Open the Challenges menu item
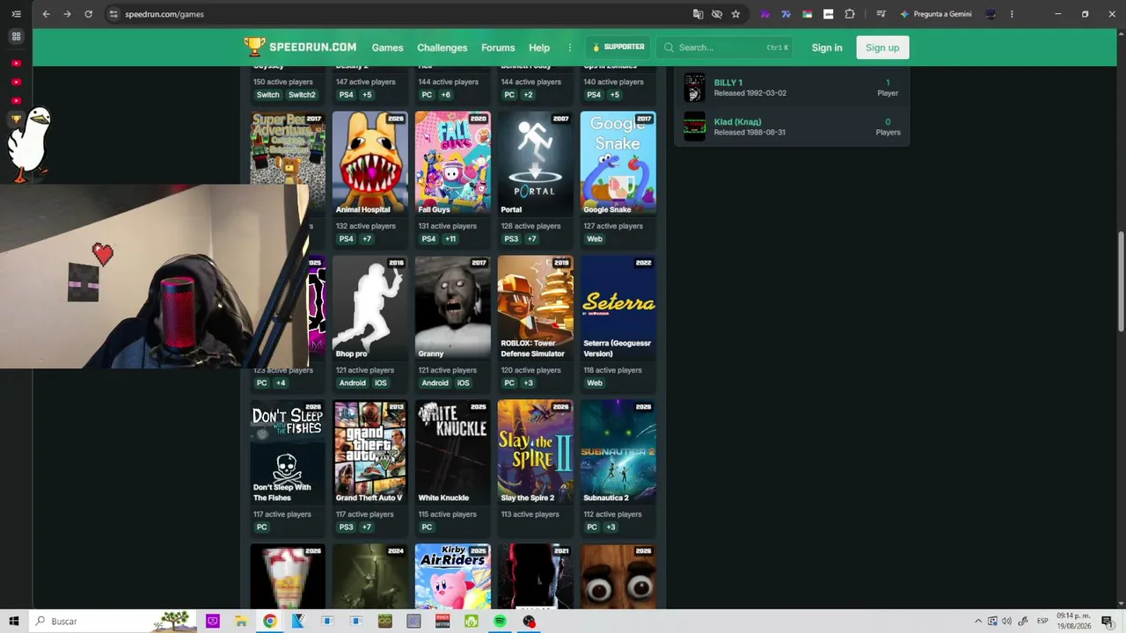 point(442,47)
